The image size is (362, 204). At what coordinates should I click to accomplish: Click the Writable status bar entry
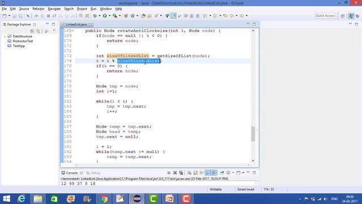pyautogui.click(x=216, y=189)
